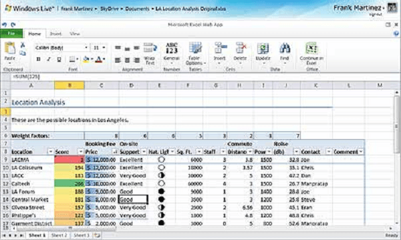Align text to bottom of cell
This screenshot has height=240, width=401.
(x=137, y=48)
